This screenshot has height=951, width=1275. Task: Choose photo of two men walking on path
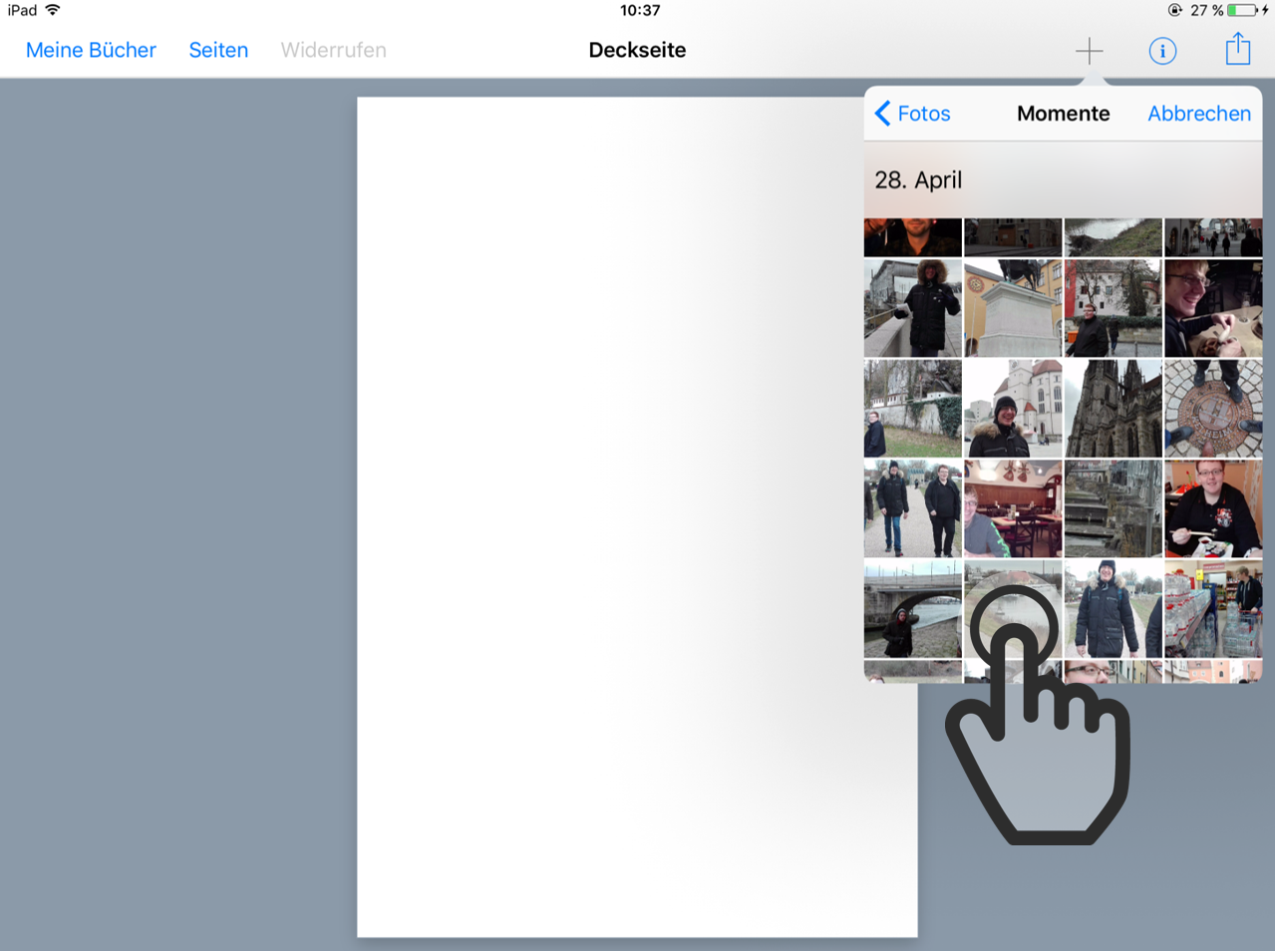912,508
